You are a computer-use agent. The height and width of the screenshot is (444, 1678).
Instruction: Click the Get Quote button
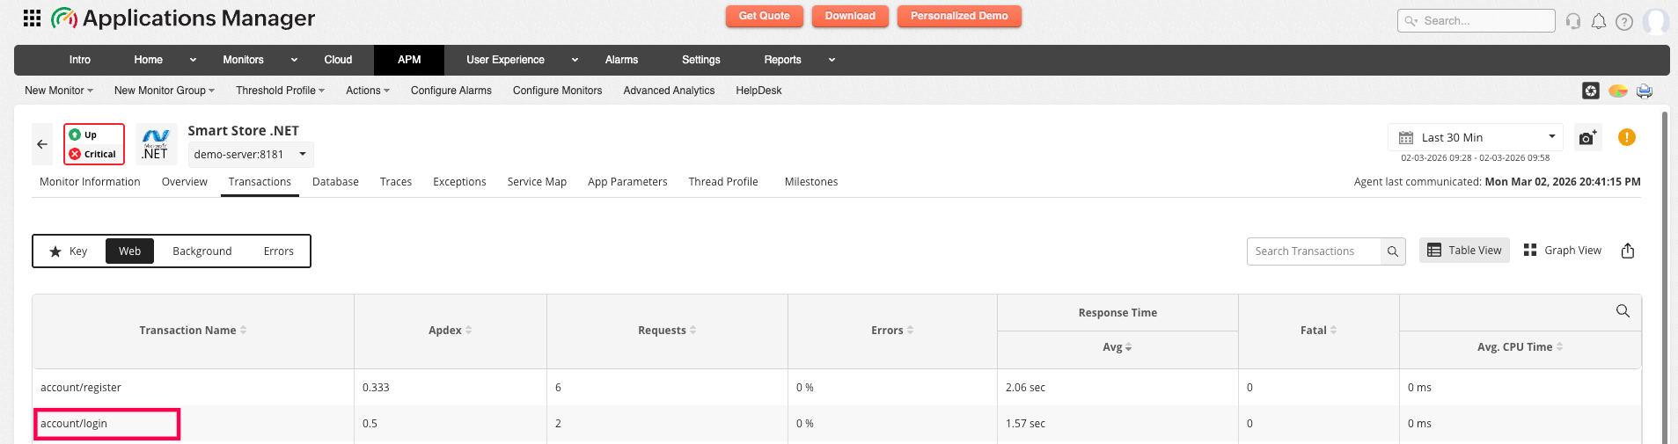tap(765, 16)
